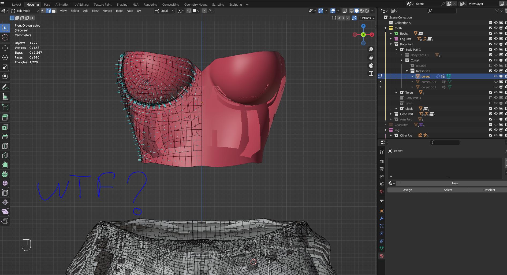This screenshot has width=507, height=275.
Task: Select the Rip Region tool
Action: pyautogui.click(x=5, y=221)
